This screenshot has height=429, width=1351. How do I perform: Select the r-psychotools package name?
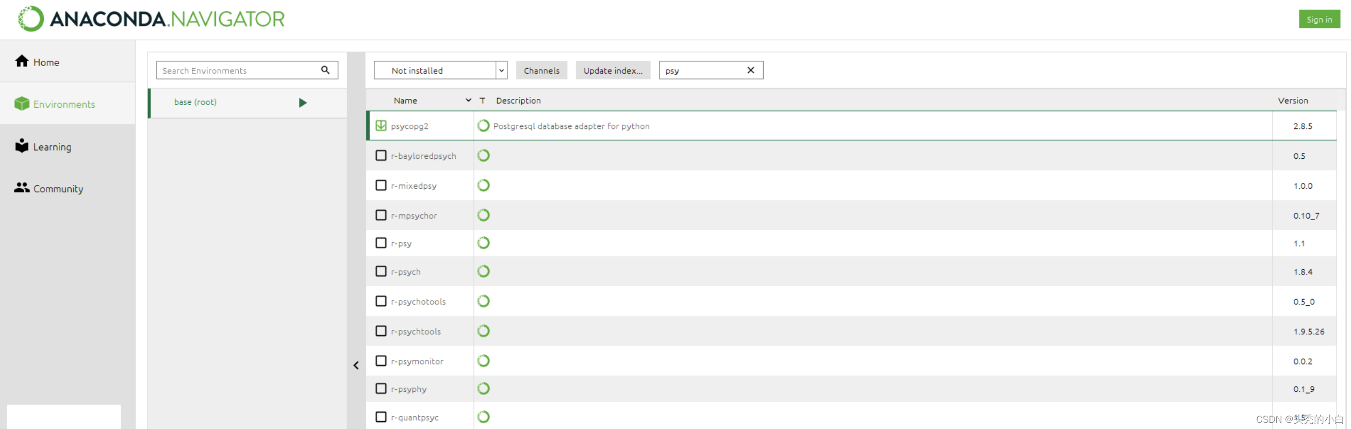(x=419, y=302)
